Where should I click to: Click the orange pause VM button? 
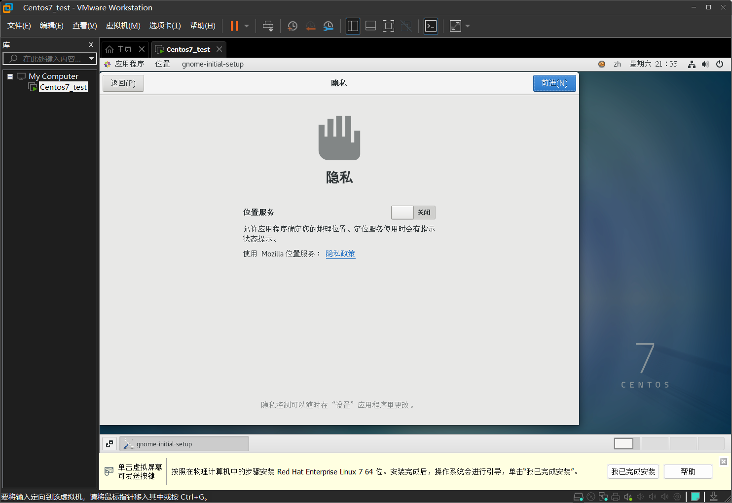234,26
